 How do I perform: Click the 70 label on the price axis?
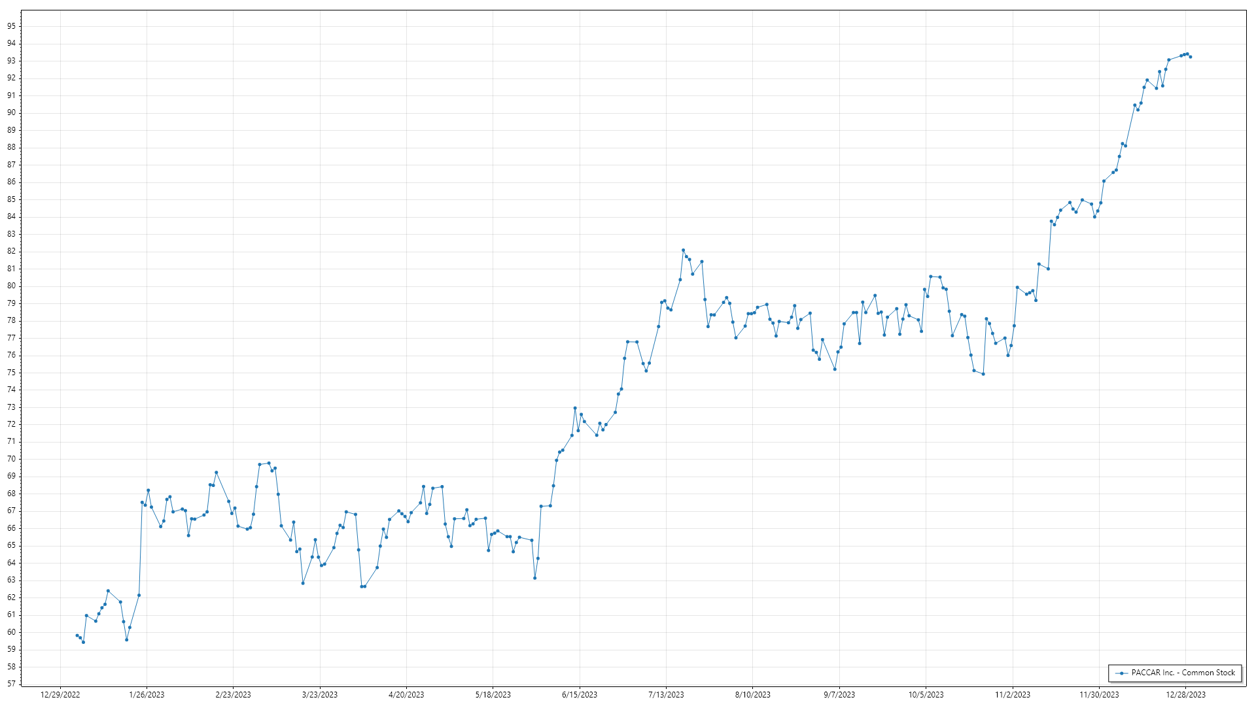pyautogui.click(x=11, y=459)
